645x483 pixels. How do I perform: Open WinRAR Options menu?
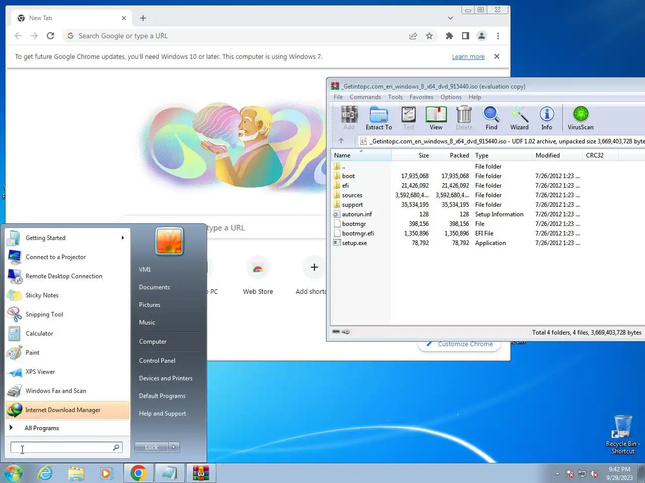click(451, 97)
